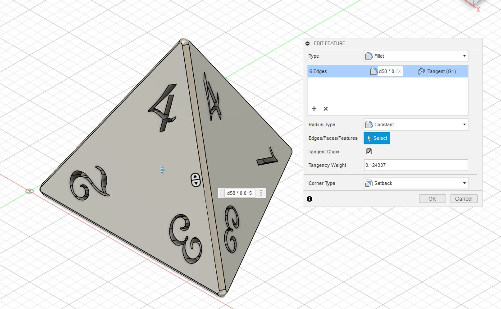Viewport: 501px width, 309px height.
Task: Remove selection set with the X icon
Action: [326, 109]
